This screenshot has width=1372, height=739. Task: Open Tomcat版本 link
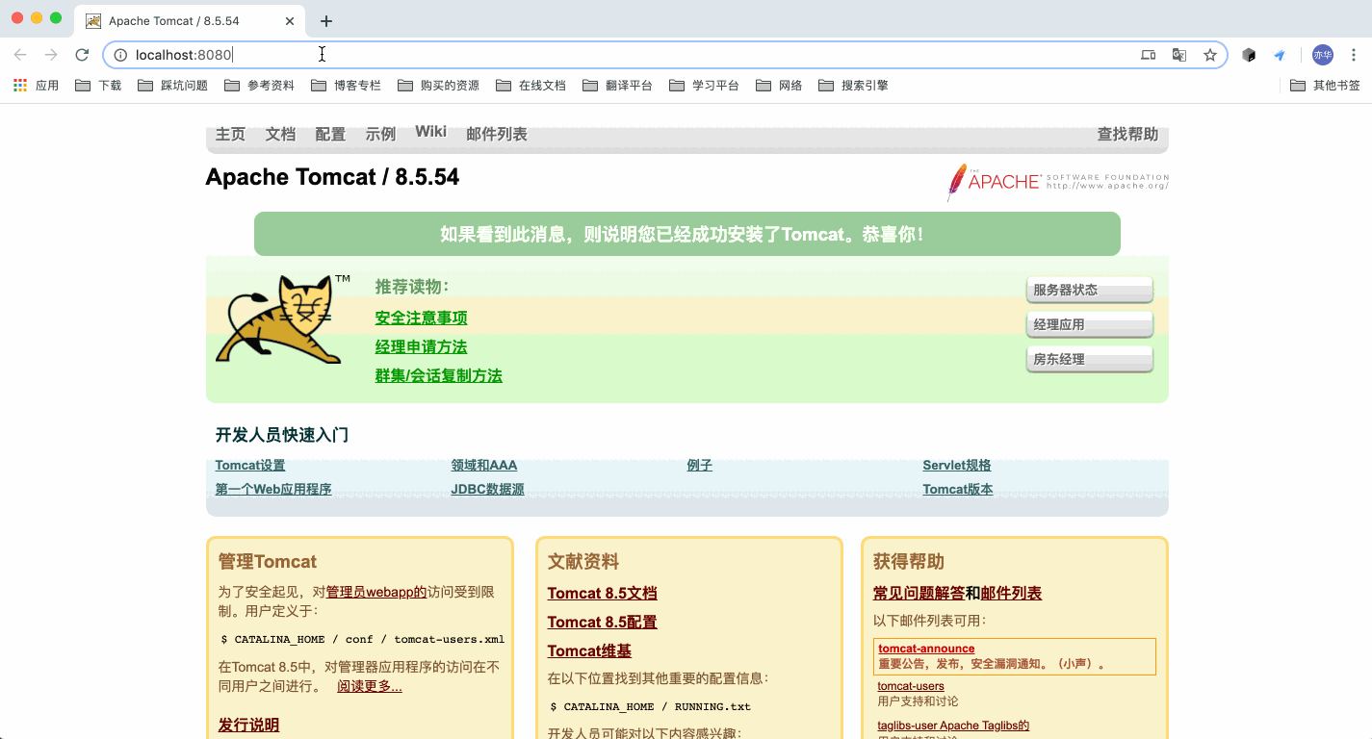pos(958,489)
